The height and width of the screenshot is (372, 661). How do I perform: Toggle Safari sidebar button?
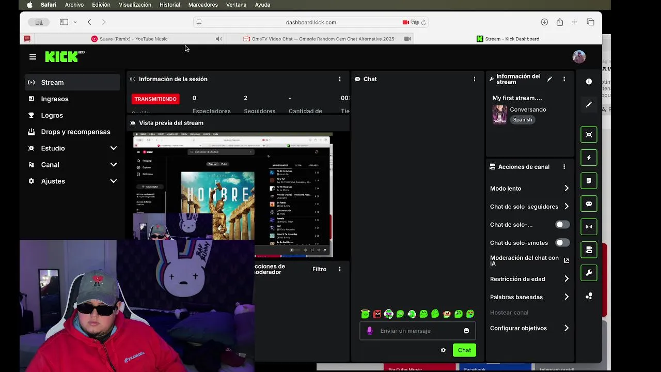(x=64, y=22)
